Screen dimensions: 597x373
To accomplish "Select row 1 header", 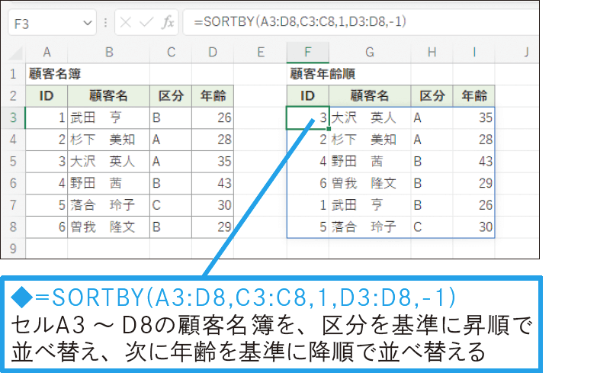I will (x=13, y=74).
